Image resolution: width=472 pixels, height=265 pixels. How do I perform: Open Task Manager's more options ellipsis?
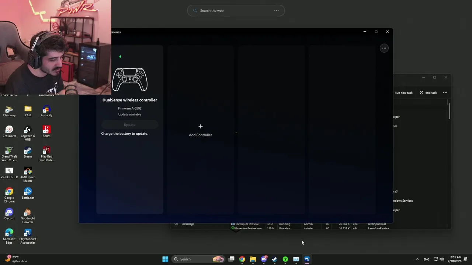pos(445,93)
